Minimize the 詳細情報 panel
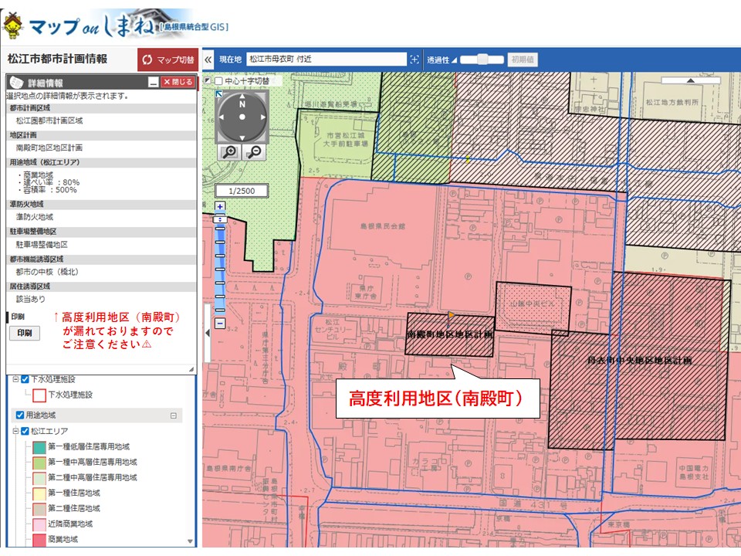Screen dimensions: 741x556 coord(153,83)
